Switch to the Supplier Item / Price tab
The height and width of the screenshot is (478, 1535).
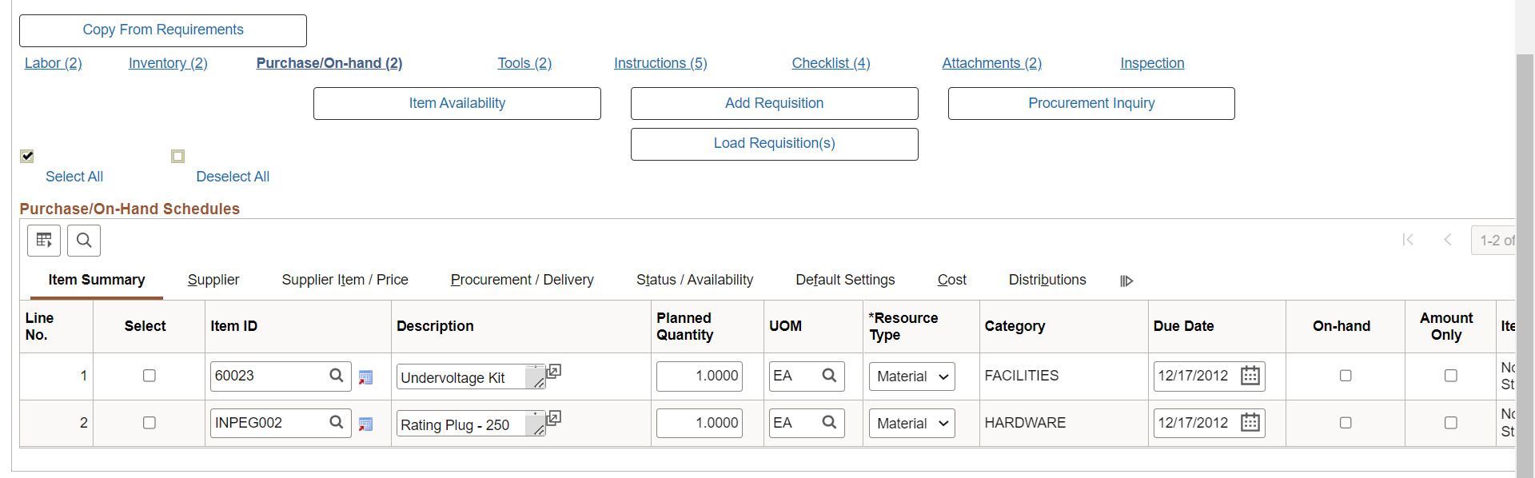pos(345,280)
